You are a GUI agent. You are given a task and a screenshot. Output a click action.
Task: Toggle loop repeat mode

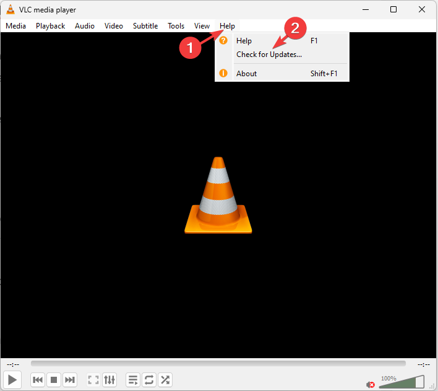[149, 379]
